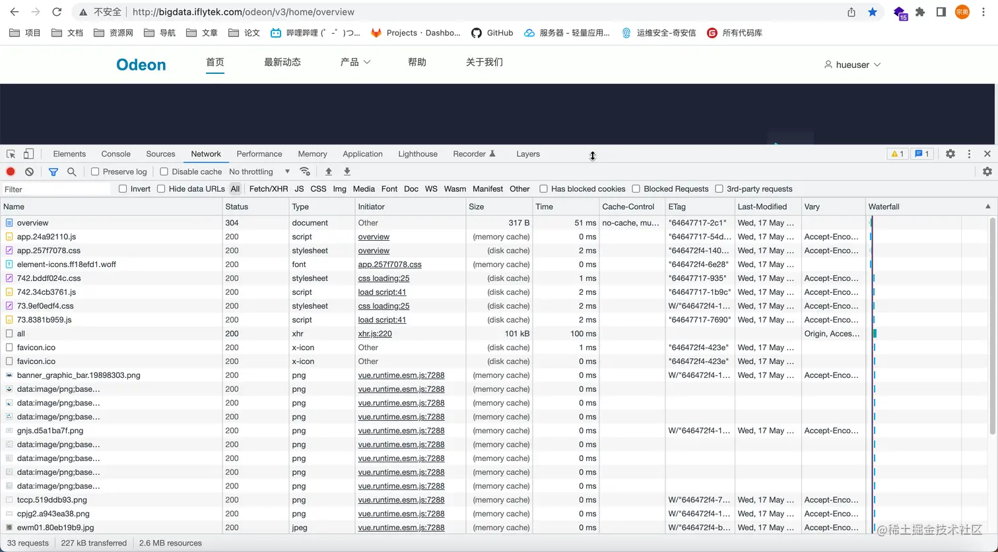
Task: Open the network search magnifier
Action: pyautogui.click(x=72, y=171)
